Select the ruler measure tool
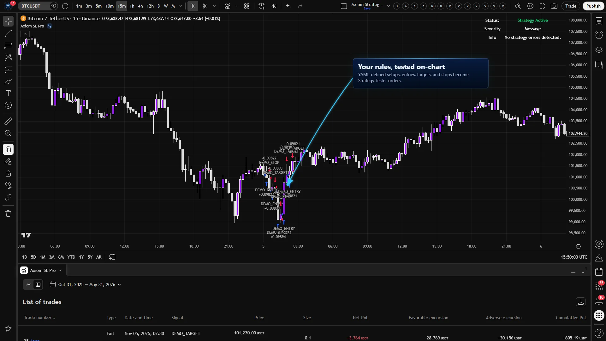 (8, 121)
